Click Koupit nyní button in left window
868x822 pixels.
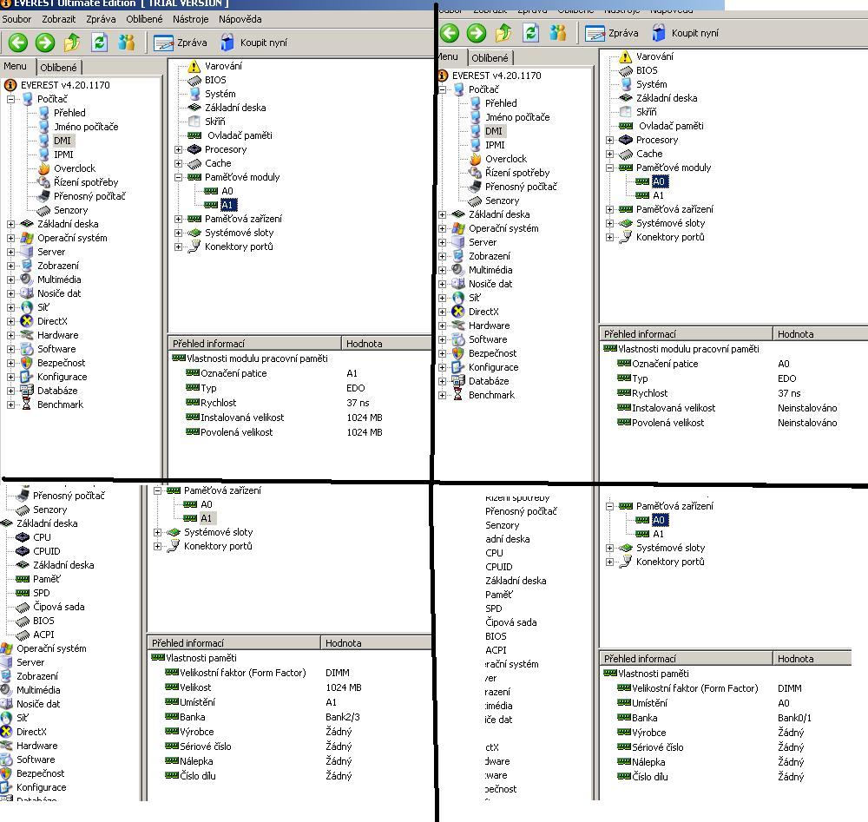coord(253,43)
